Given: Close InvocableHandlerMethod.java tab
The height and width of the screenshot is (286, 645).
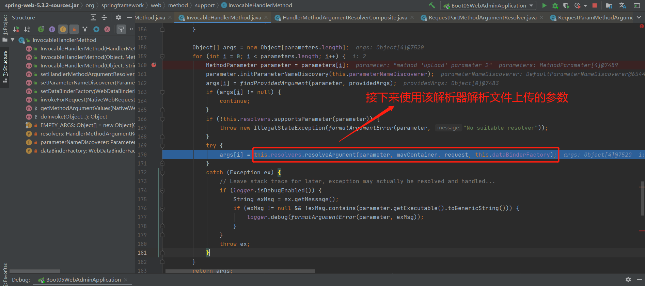Looking at the screenshot, I should [x=266, y=17].
